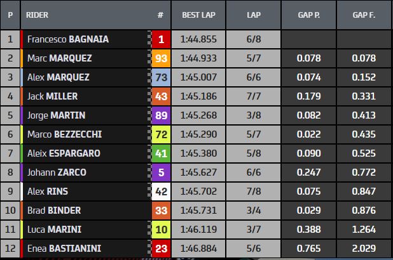Click the purple number 89 badge

click(x=162, y=115)
